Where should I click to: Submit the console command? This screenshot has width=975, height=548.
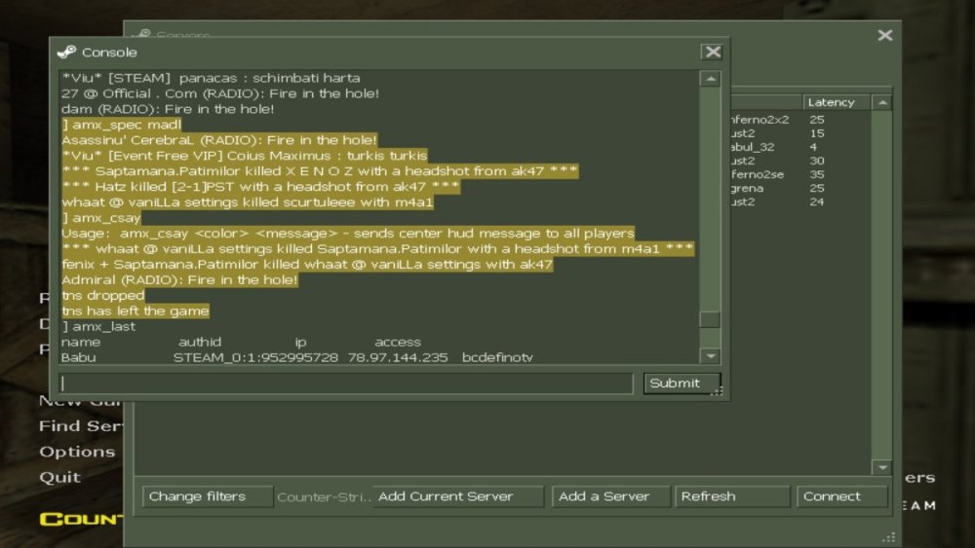click(x=682, y=383)
